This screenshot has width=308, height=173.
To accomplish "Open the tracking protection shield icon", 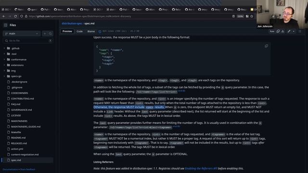I will 22,16.
